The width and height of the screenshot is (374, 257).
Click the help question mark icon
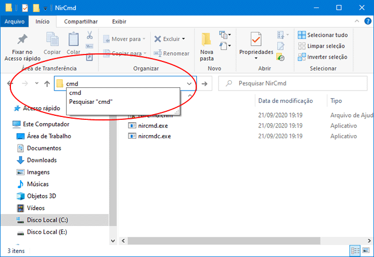click(367, 22)
